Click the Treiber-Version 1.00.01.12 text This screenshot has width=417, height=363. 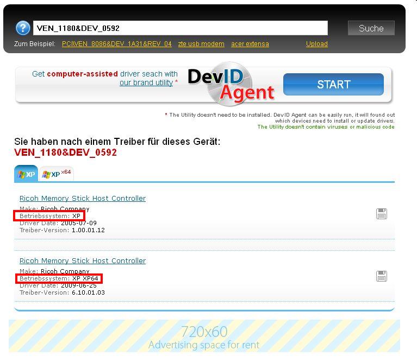click(x=62, y=230)
